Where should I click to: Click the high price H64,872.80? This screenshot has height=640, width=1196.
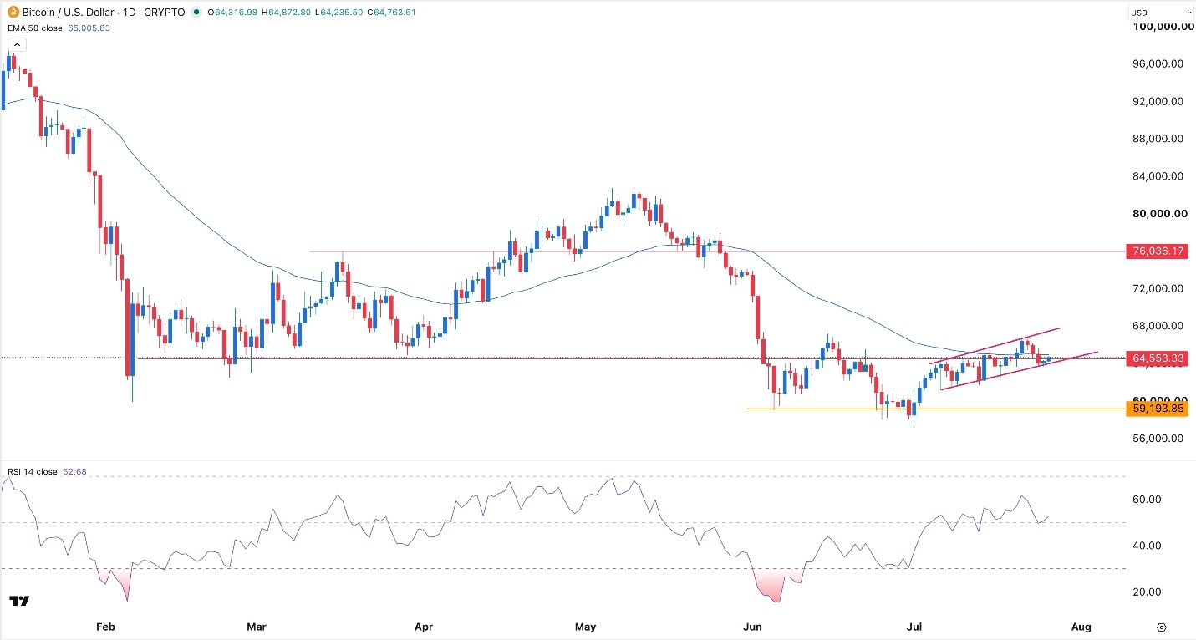click(x=287, y=13)
